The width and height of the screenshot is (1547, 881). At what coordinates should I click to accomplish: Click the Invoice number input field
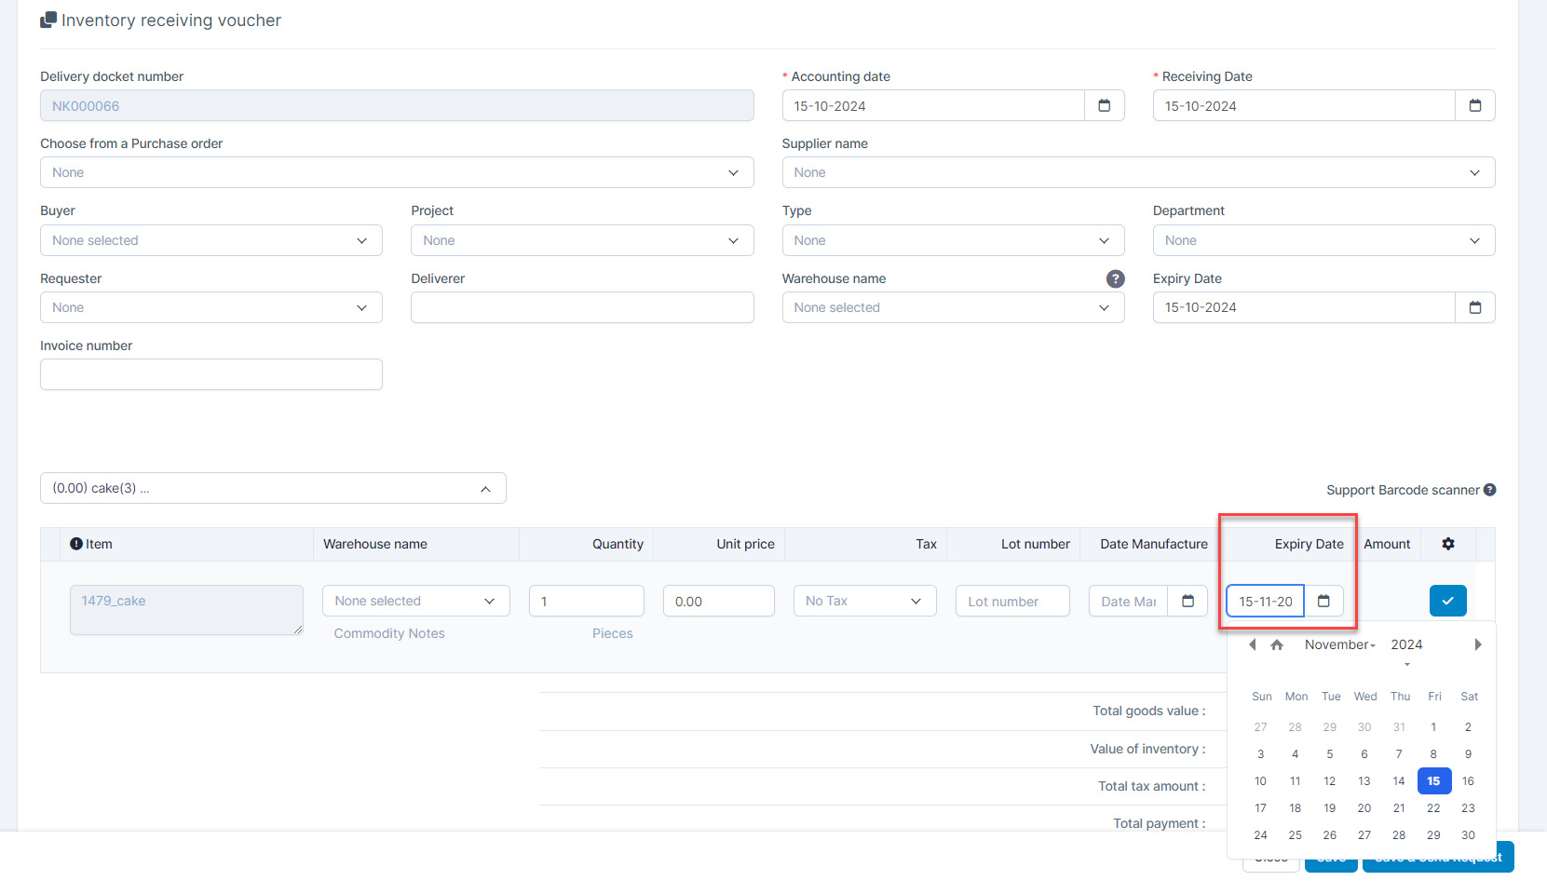[211, 374]
